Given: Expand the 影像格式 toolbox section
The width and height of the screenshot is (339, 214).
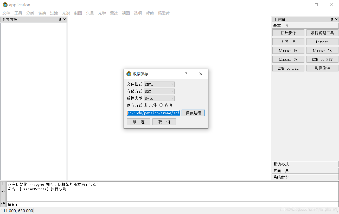Looking at the screenshot, I should [x=305, y=164].
